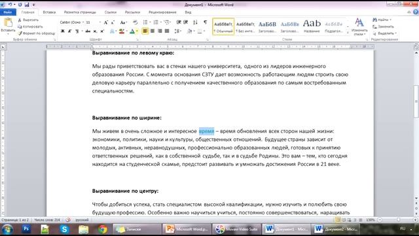Viewport: 419px width, 236px height.
Task: Click the text highlight color button
Action: (x=122, y=31)
